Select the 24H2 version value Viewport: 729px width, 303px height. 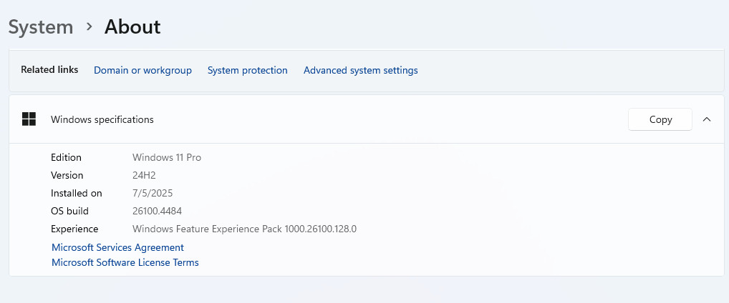tap(144, 175)
